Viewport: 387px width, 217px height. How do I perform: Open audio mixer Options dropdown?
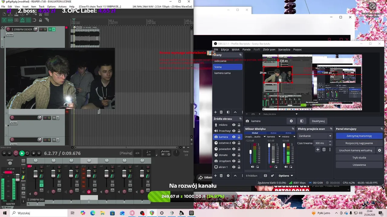286,176
